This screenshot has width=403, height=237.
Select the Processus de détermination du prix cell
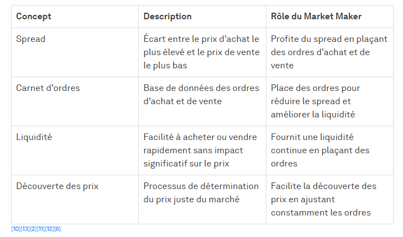[x=201, y=193]
